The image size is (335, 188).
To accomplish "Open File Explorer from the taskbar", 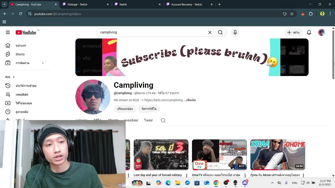I will pos(178,183).
